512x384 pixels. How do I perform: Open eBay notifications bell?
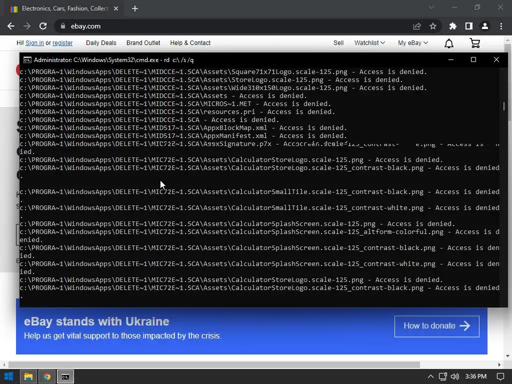449,43
